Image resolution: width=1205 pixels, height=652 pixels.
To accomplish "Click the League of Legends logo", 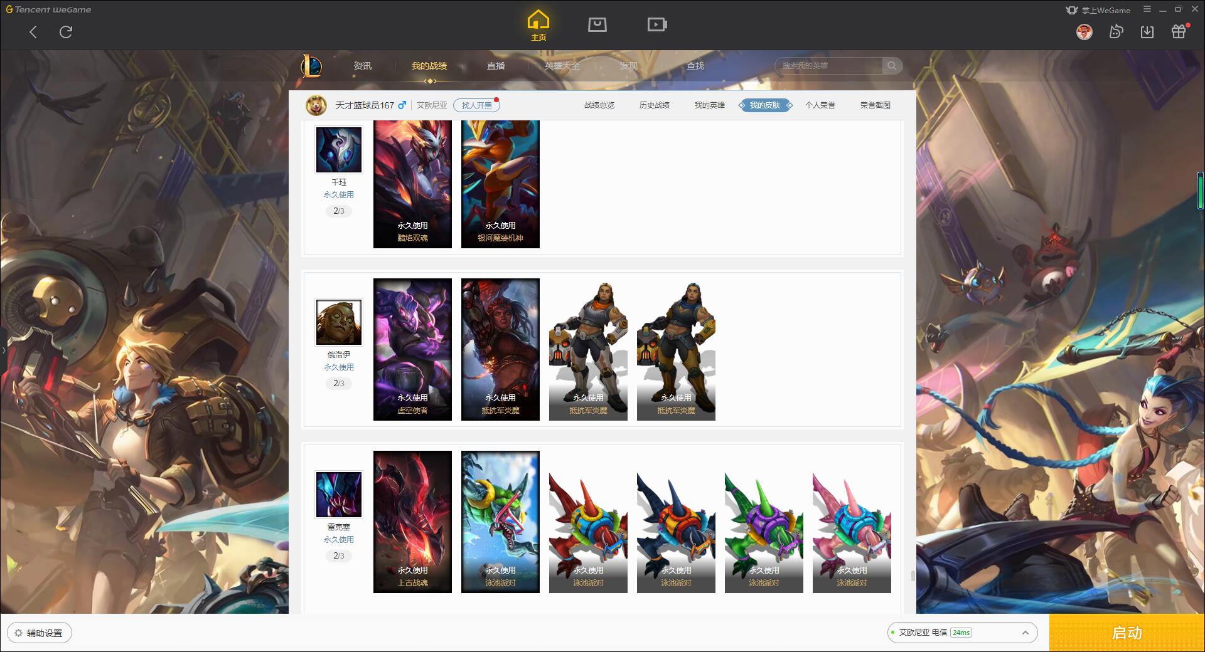I will coord(311,66).
